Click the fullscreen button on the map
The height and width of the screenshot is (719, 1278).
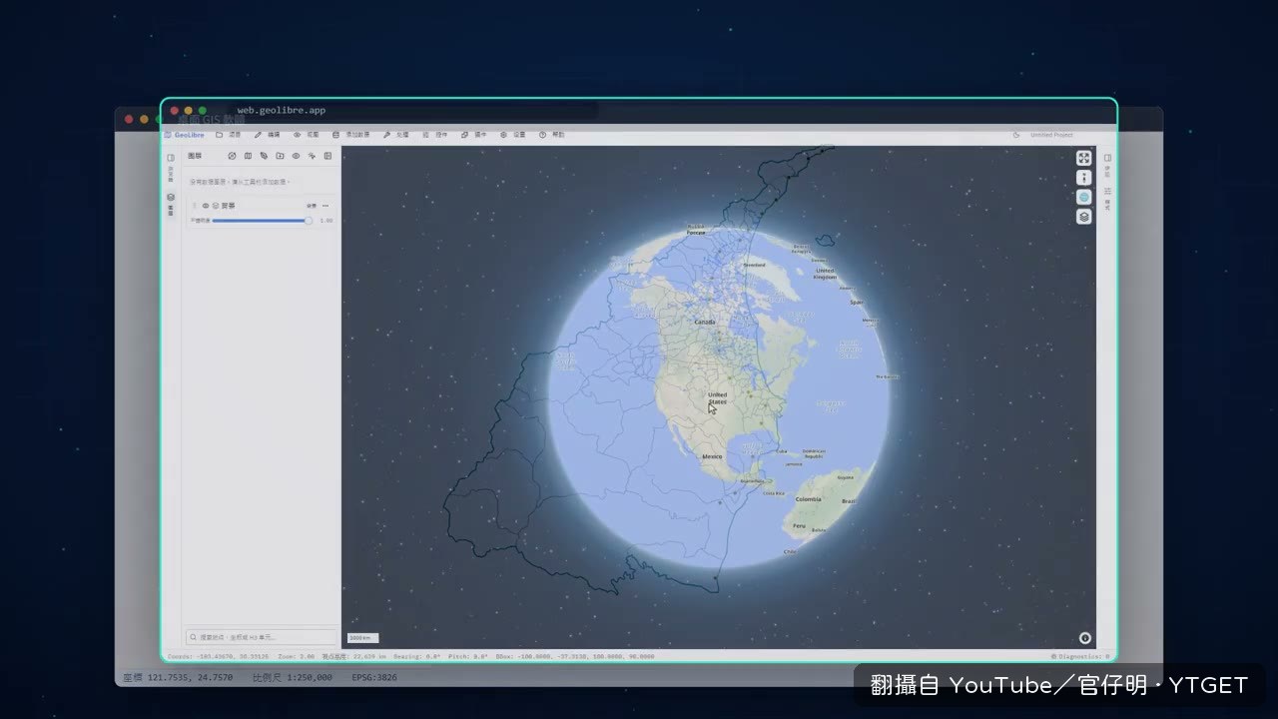(x=1084, y=158)
